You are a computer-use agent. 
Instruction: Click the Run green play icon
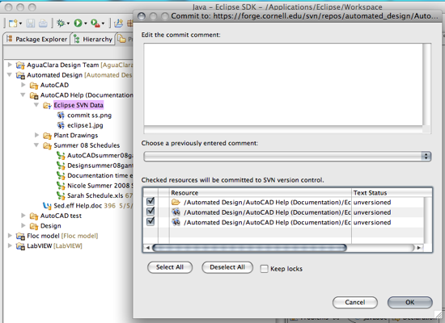[78, 23]
